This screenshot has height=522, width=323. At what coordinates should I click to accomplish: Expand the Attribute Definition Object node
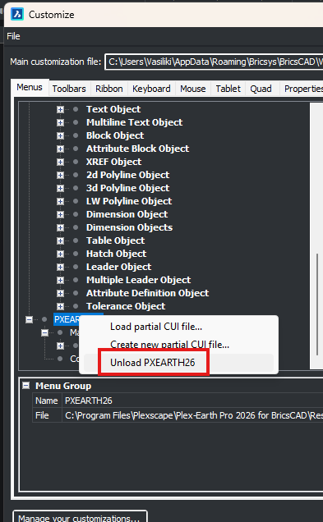coord(60,293)
